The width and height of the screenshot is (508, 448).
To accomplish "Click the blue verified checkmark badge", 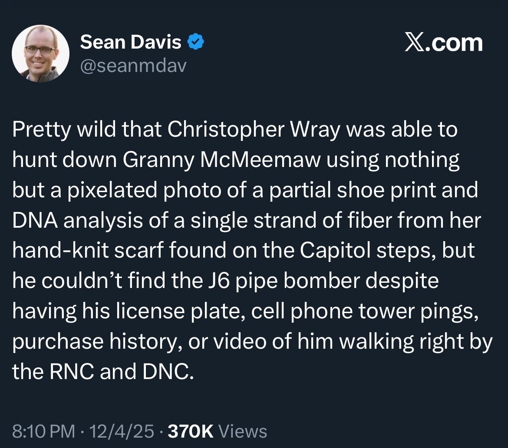I will pos(196,43).
